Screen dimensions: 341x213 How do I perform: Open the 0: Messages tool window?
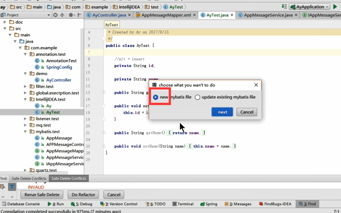point(238,204)
